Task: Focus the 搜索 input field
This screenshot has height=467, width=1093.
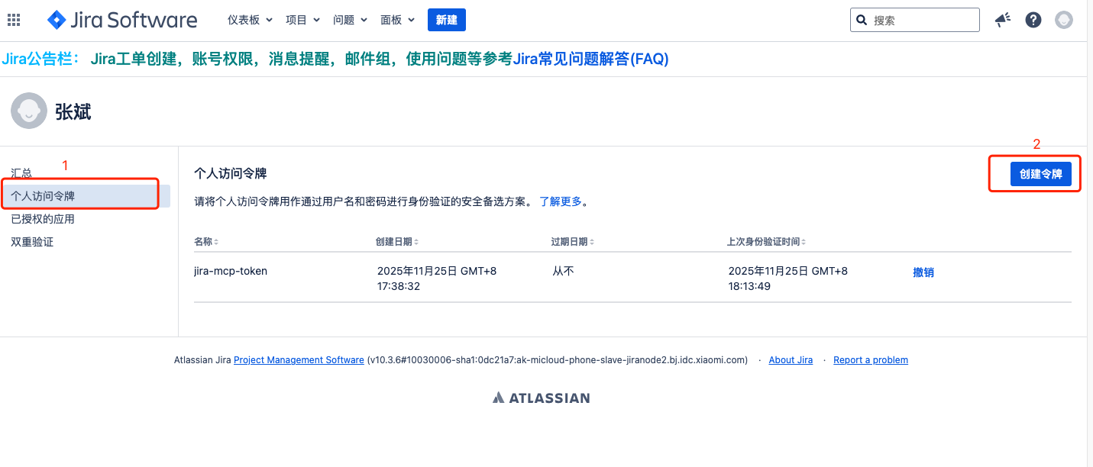Action: (x=915, y=20)
